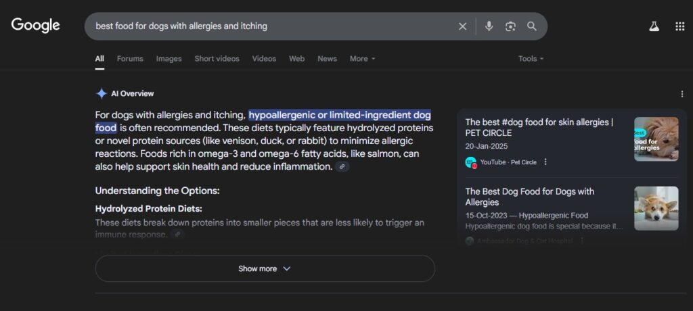Click the magnifying glass search button
Viewport: 693px width, 311px height.
coord(532,26)
